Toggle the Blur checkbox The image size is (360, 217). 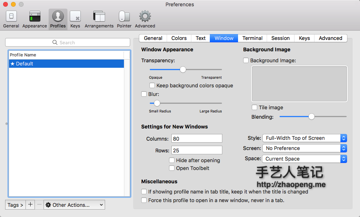[144, 94]
